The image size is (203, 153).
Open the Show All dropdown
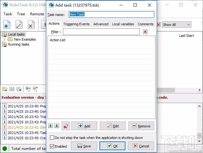click(x=177, y=25)
